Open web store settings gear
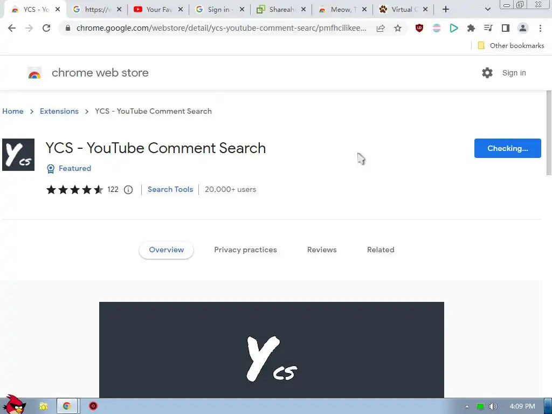The width and height of the screenshot is (552, 414). [x=487, y=73]
